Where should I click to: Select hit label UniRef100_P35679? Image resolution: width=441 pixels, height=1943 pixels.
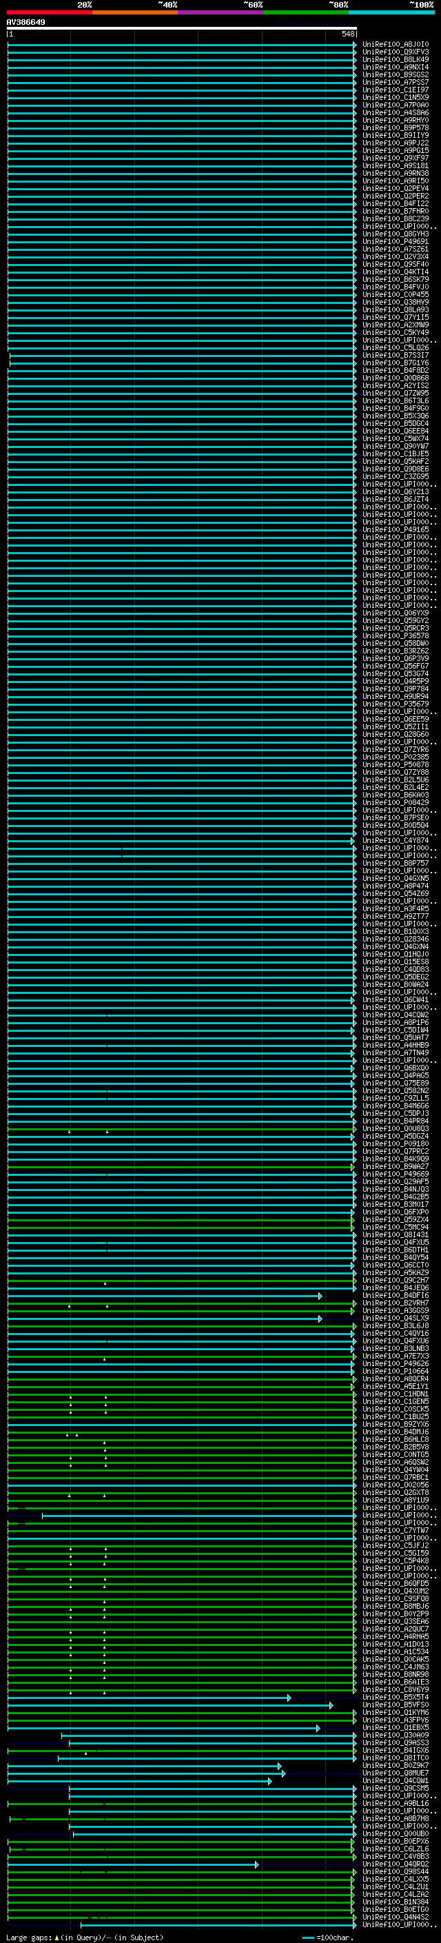(x=396, y=704)
